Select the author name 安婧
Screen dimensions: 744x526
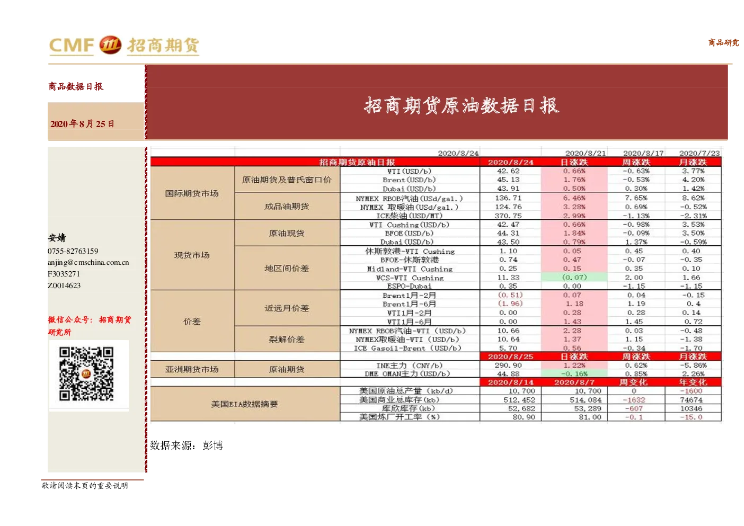coord(57,238)
